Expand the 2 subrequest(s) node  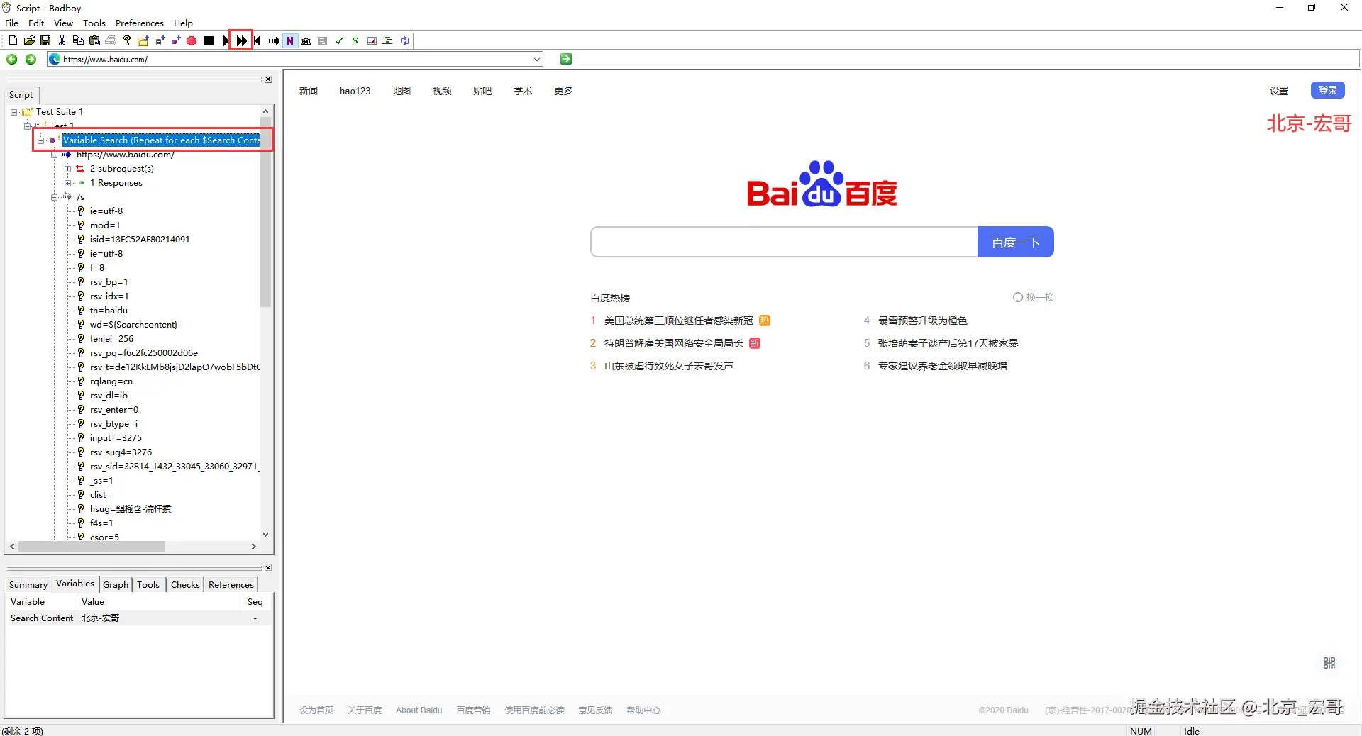pyautogui.click(x=67, y=169)
